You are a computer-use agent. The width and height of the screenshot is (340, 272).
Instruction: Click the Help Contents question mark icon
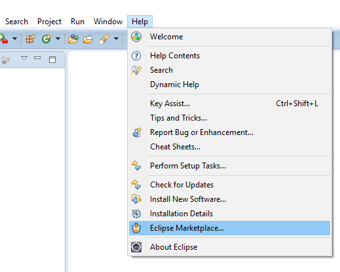click(x=136, y=56)
